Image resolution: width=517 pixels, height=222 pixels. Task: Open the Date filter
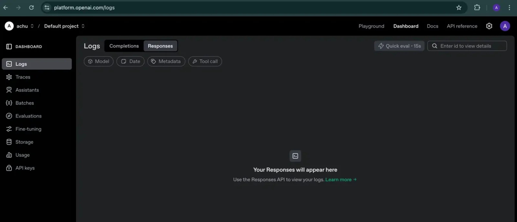(131, 61)
